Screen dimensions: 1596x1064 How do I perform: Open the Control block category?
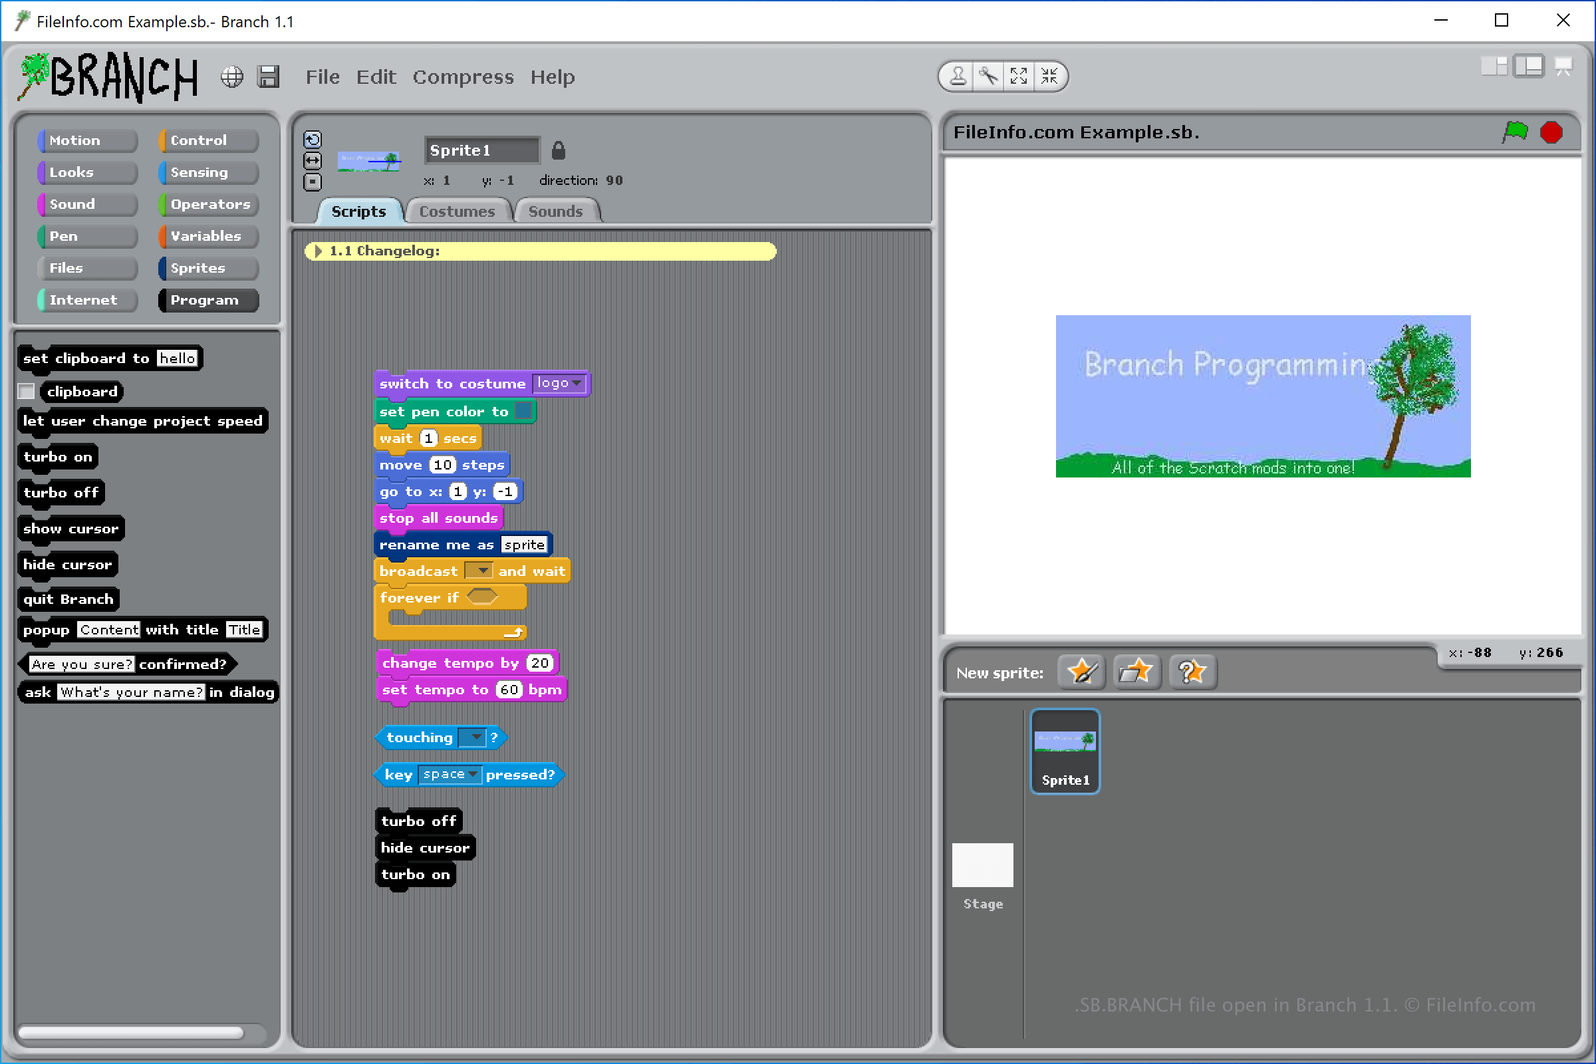pos(208,140)
